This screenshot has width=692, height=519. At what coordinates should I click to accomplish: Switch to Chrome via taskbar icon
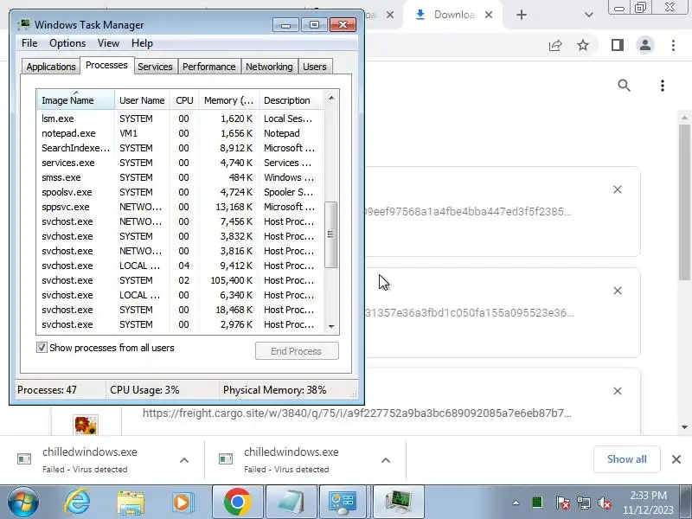(x=237, y=503)
